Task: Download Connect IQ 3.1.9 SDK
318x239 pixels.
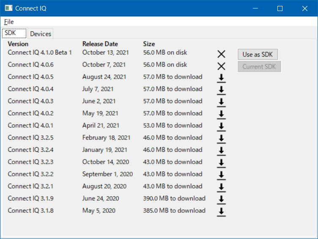Action: pyautogui.click(x=221, y=200)
